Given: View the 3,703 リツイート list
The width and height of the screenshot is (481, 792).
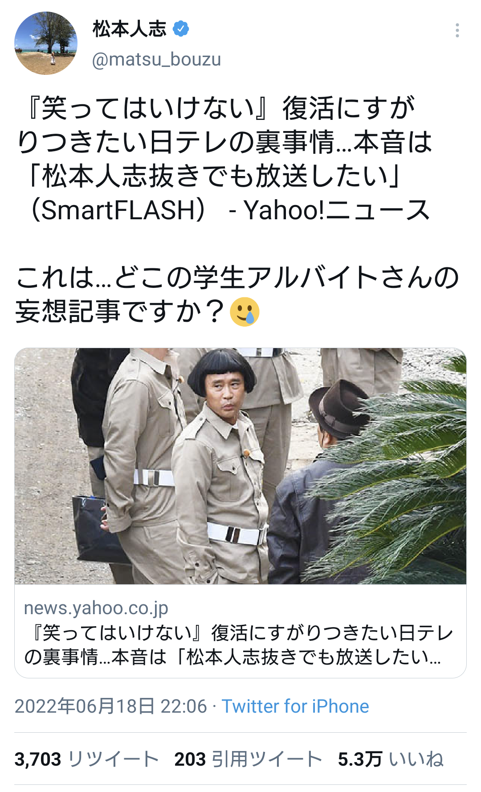Looking at the screenshot, I should tap(86, 759).
